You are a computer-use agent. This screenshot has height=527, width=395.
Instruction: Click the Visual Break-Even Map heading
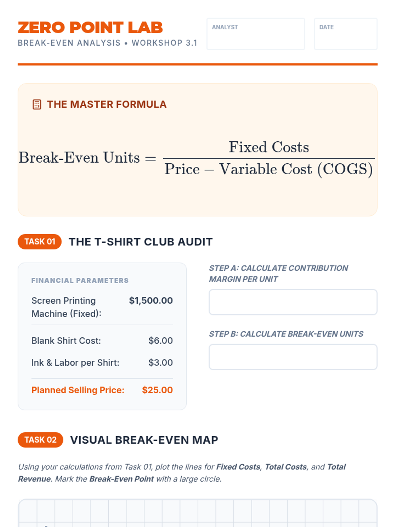pyautogui.click(x=144, y=440)
